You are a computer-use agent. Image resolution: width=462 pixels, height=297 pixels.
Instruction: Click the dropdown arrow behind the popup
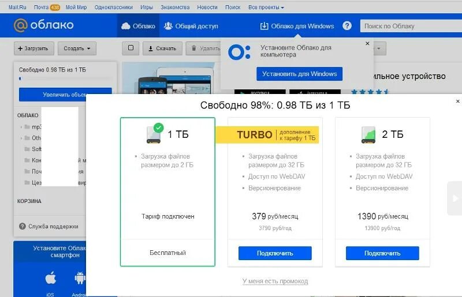click(x=379, y=48)
